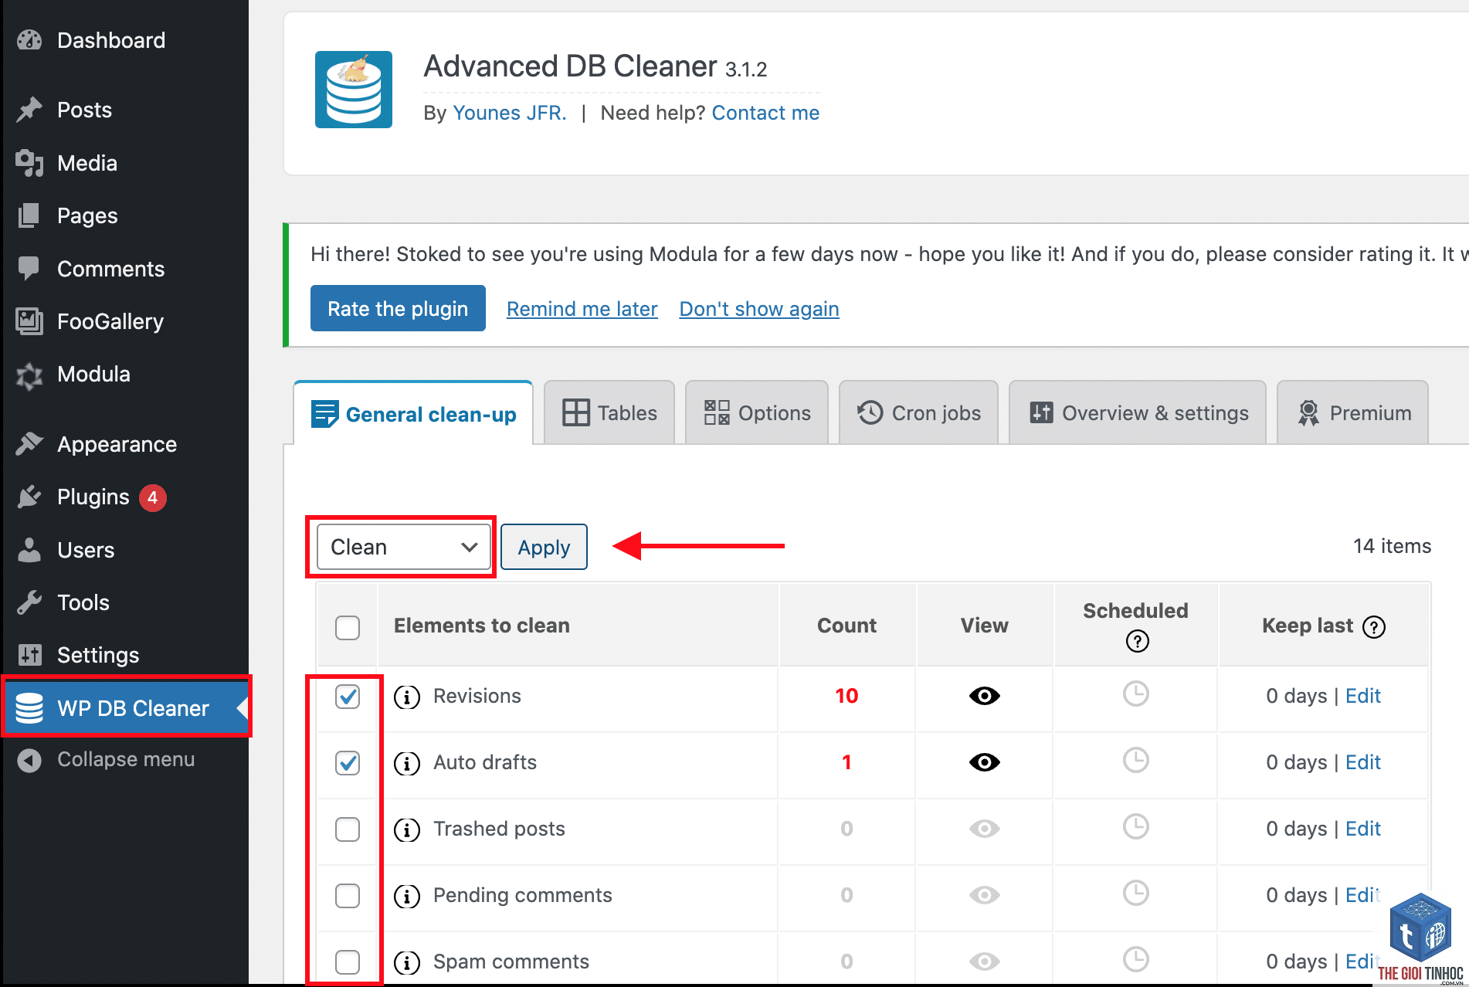Edit keep last days for Revisions

pos(1363,696)
